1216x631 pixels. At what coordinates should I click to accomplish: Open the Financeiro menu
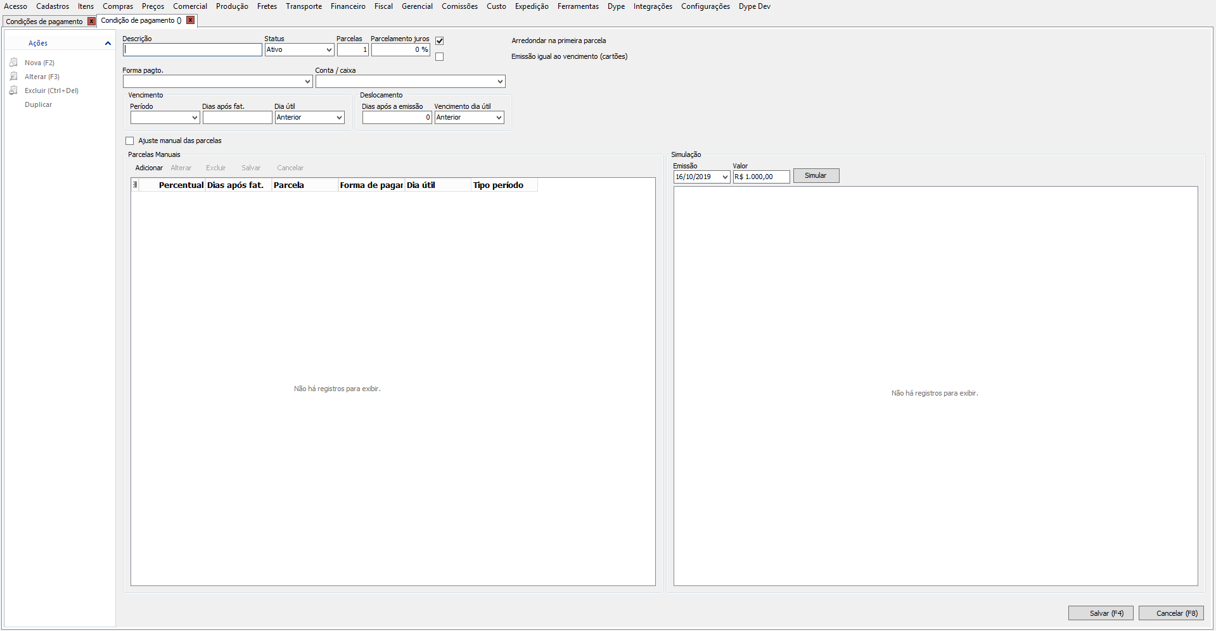pos(348,6)
